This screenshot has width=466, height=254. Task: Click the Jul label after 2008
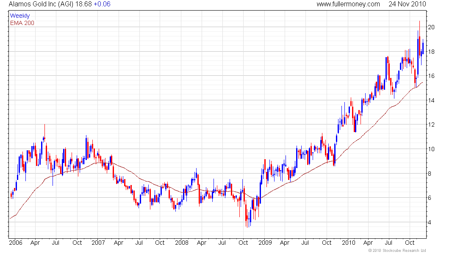(222, 243)
